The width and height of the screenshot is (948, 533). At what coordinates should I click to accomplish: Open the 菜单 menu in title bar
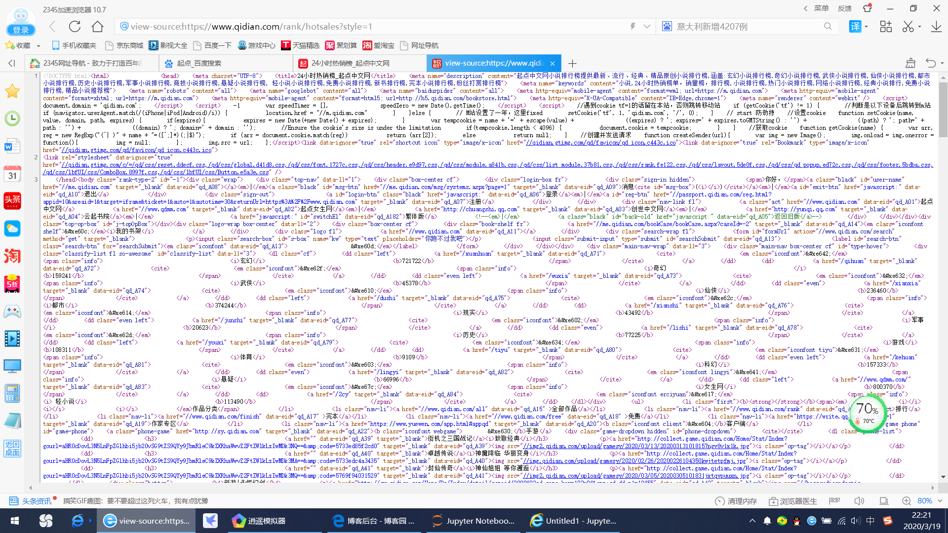coord(821,8)
